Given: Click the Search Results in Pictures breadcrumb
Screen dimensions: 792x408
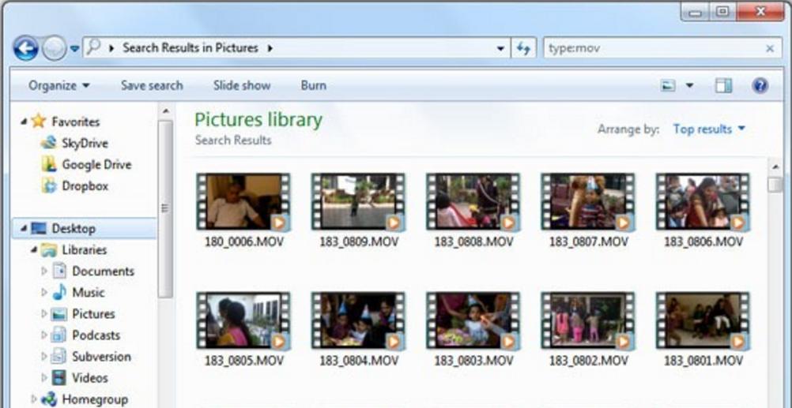Looking at the screenshot, I should tap(190, 48).
